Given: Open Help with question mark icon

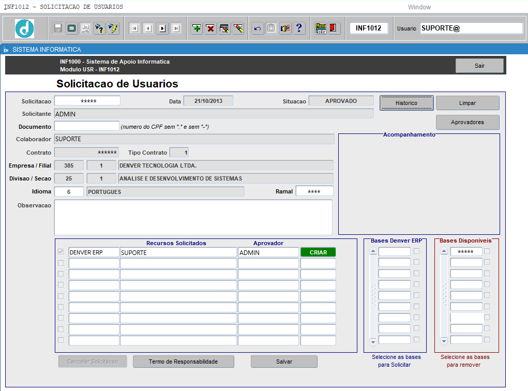Looking at the screenshot, I should pyautogui.click(x=299, y=28).
